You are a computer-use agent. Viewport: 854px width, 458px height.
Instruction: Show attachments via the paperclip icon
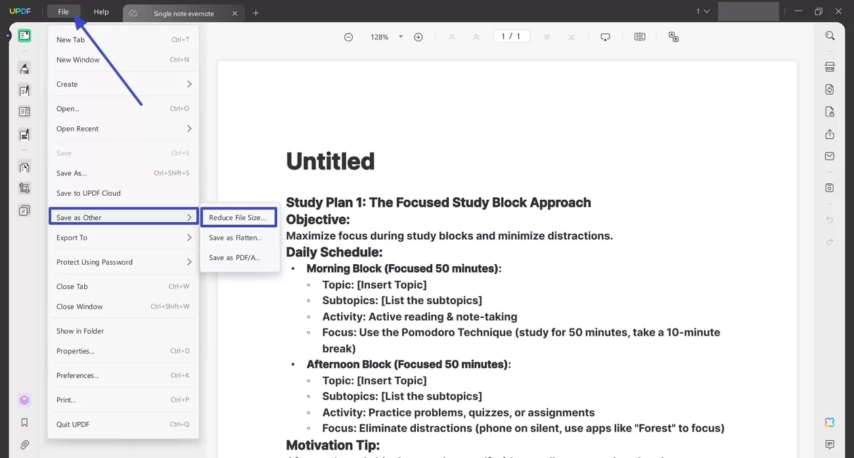(24, 445)
